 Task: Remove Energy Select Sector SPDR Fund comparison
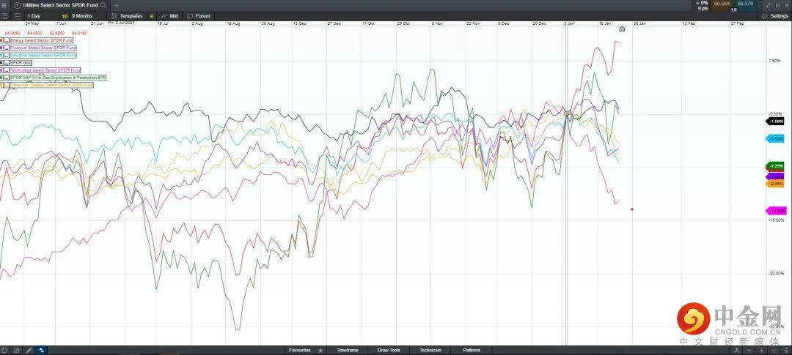pyautogui.click(x=1, y=40)
